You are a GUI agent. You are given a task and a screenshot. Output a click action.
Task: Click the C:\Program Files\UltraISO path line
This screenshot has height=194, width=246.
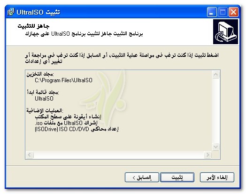[63, 80]
